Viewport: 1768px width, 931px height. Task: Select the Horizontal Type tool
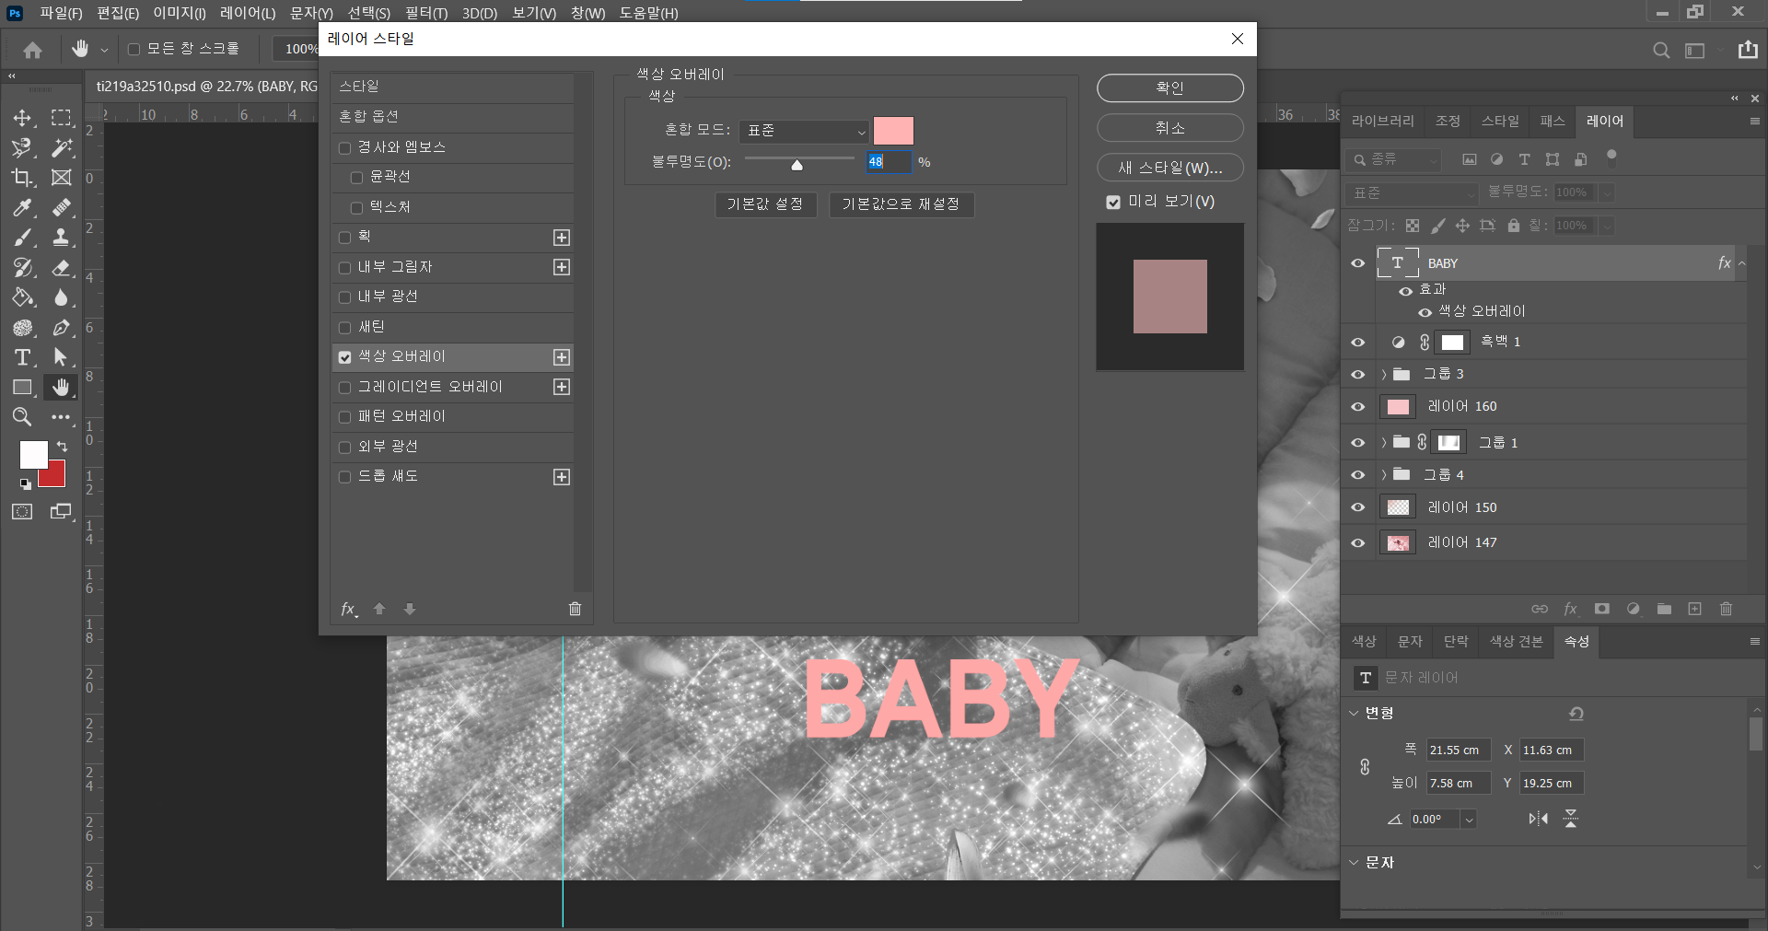pos(22,357)
